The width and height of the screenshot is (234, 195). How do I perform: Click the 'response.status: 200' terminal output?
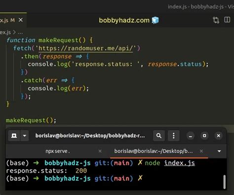pyautogui.click(x=46, y=171)
